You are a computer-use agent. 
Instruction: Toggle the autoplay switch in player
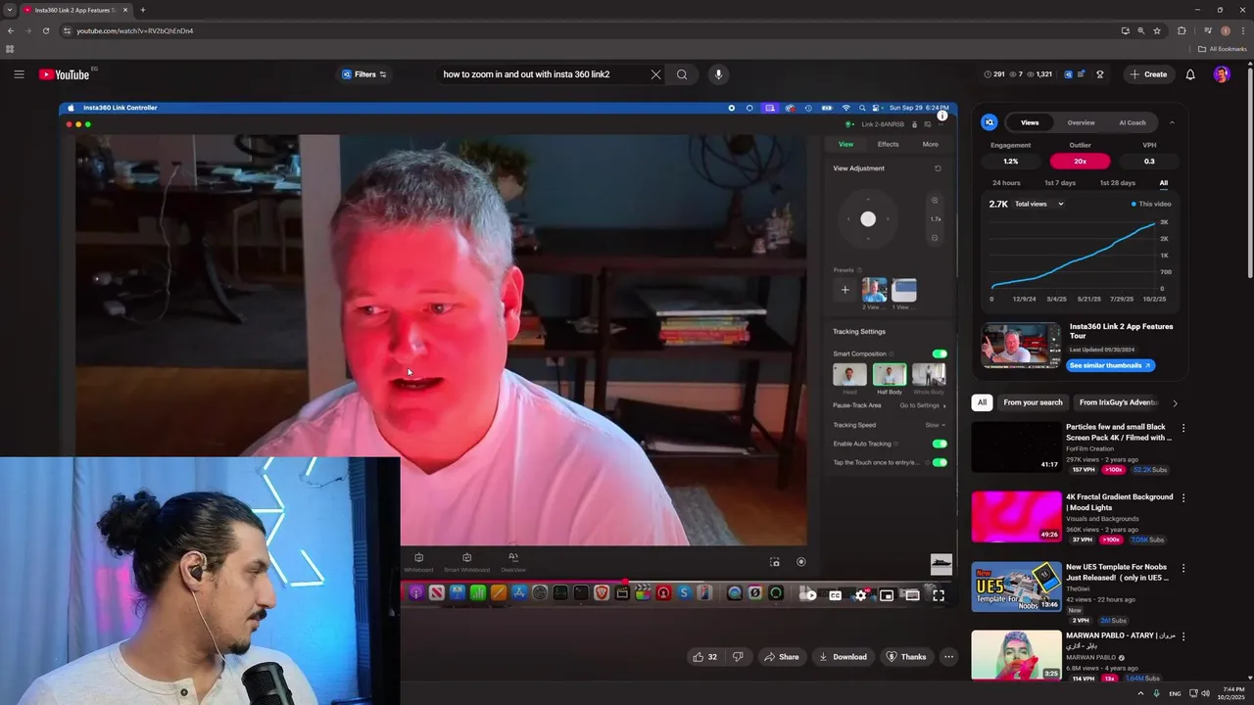click(x=808, y=595)
